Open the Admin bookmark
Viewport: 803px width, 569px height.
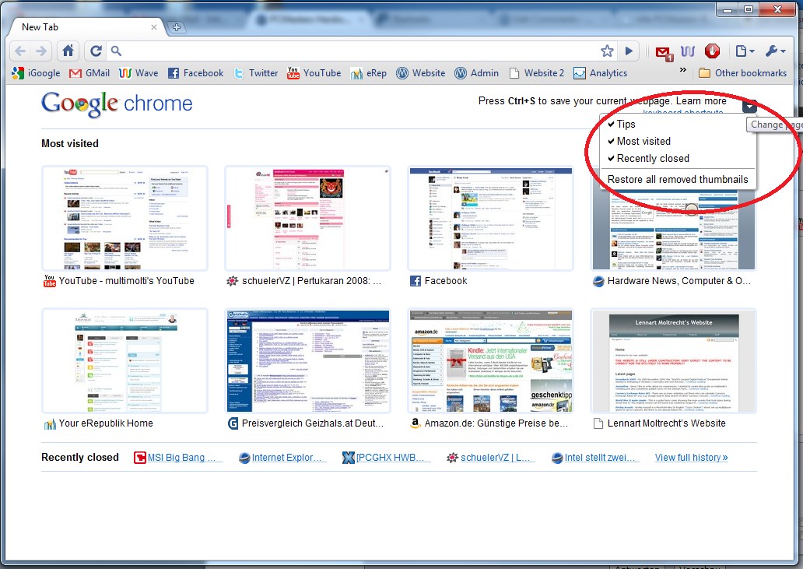(477, 73)
